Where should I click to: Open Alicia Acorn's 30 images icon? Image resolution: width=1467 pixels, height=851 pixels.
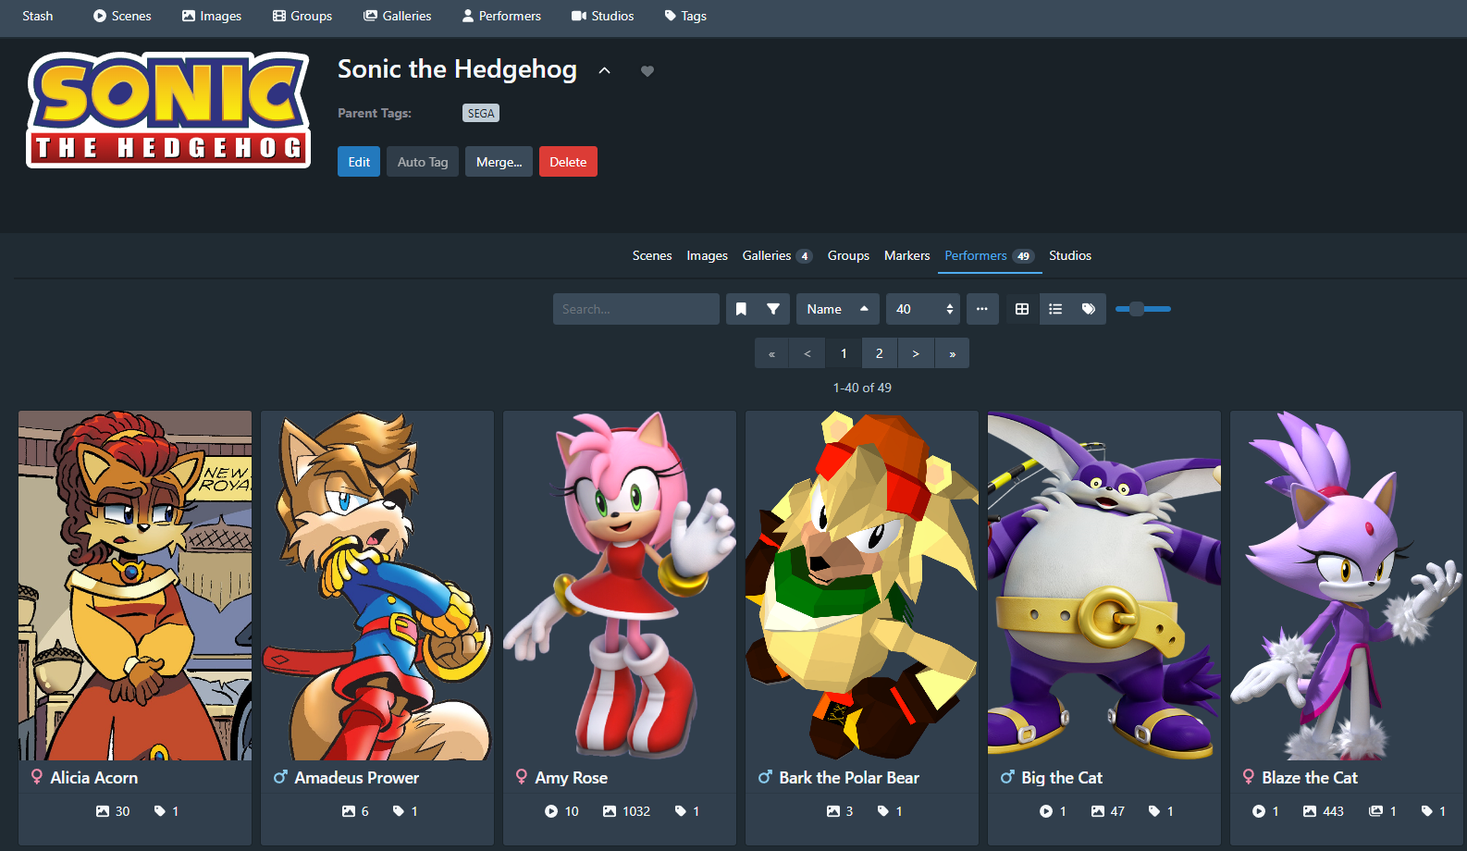[113, 811]
